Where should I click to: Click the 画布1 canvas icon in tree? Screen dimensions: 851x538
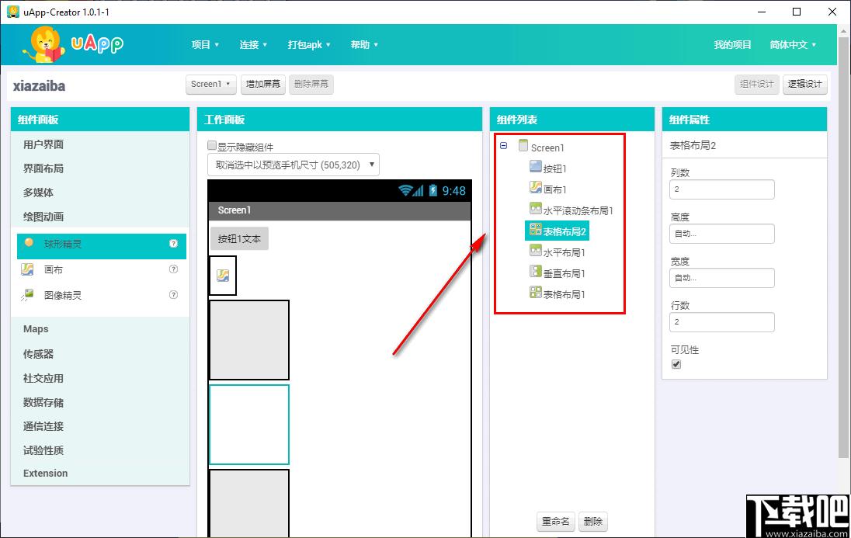tap(536, 187)
